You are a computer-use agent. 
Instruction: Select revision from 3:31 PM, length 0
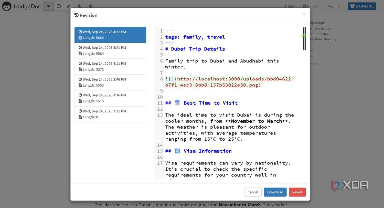pyautogui.click(x=110, y=114)
